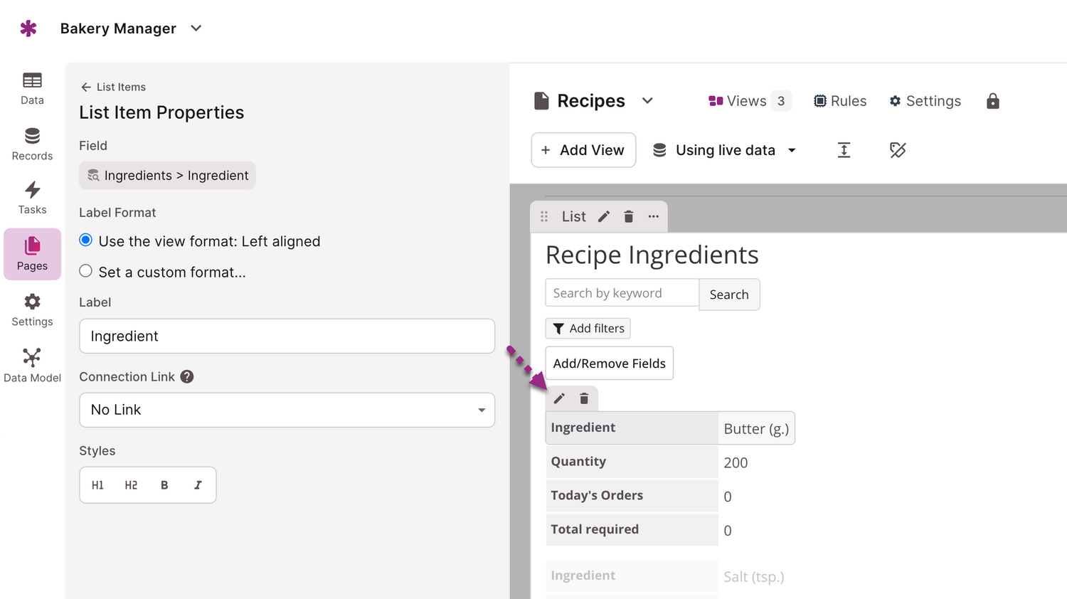Select 'Use the view format: Left aligned'
The image size is (1067, 599).
point(86,240)
